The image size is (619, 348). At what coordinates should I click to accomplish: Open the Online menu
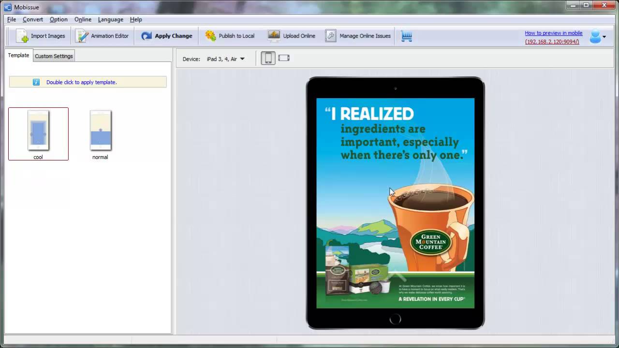[x=83, y=19]
